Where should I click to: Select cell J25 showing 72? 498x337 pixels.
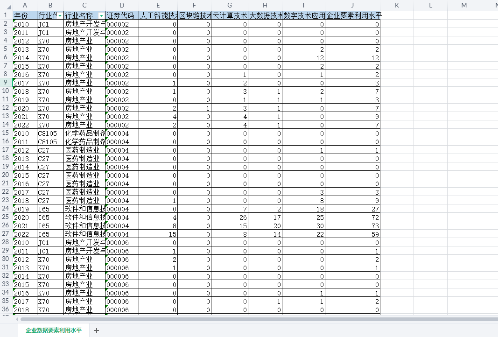point(352,217)
